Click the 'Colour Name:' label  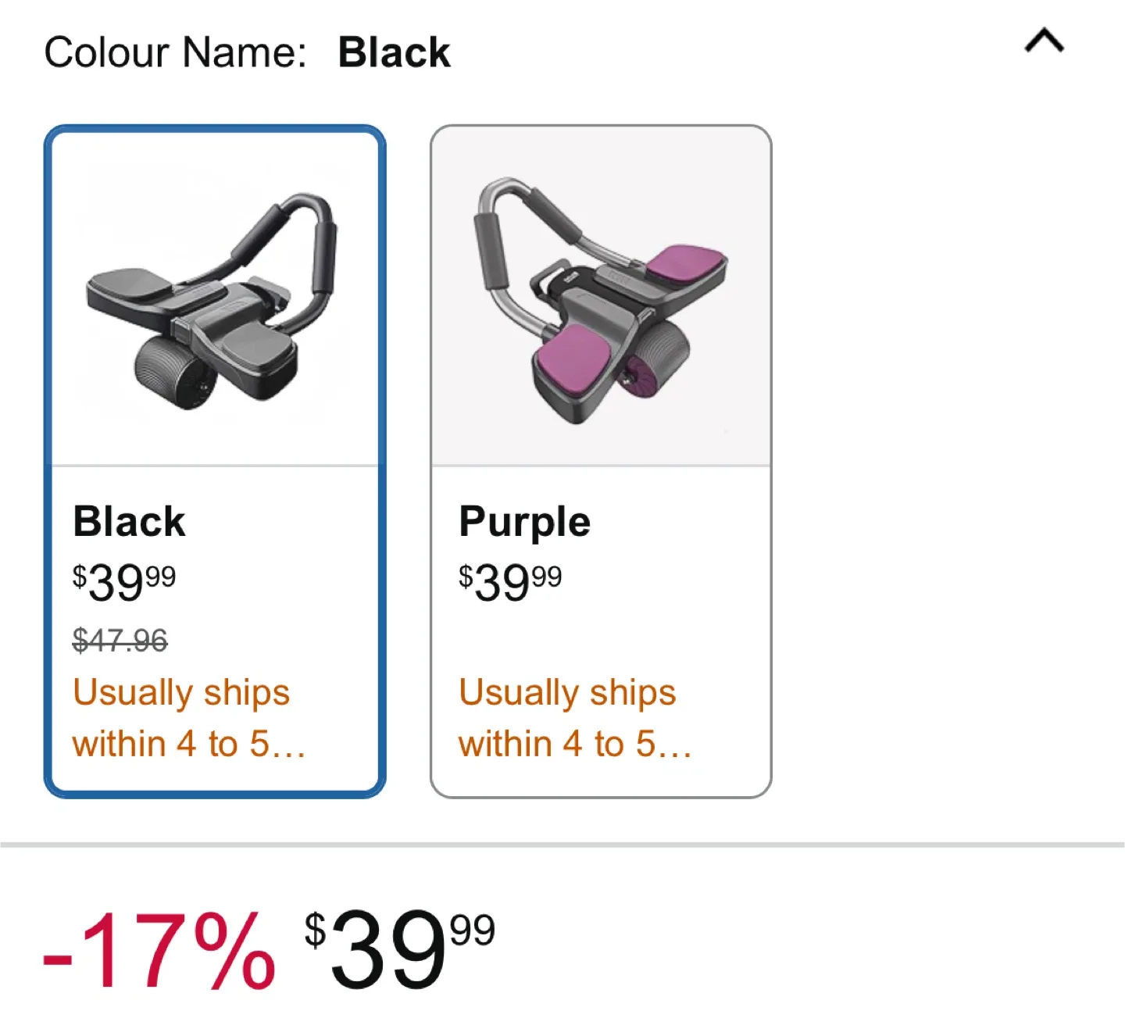[175, 53]
